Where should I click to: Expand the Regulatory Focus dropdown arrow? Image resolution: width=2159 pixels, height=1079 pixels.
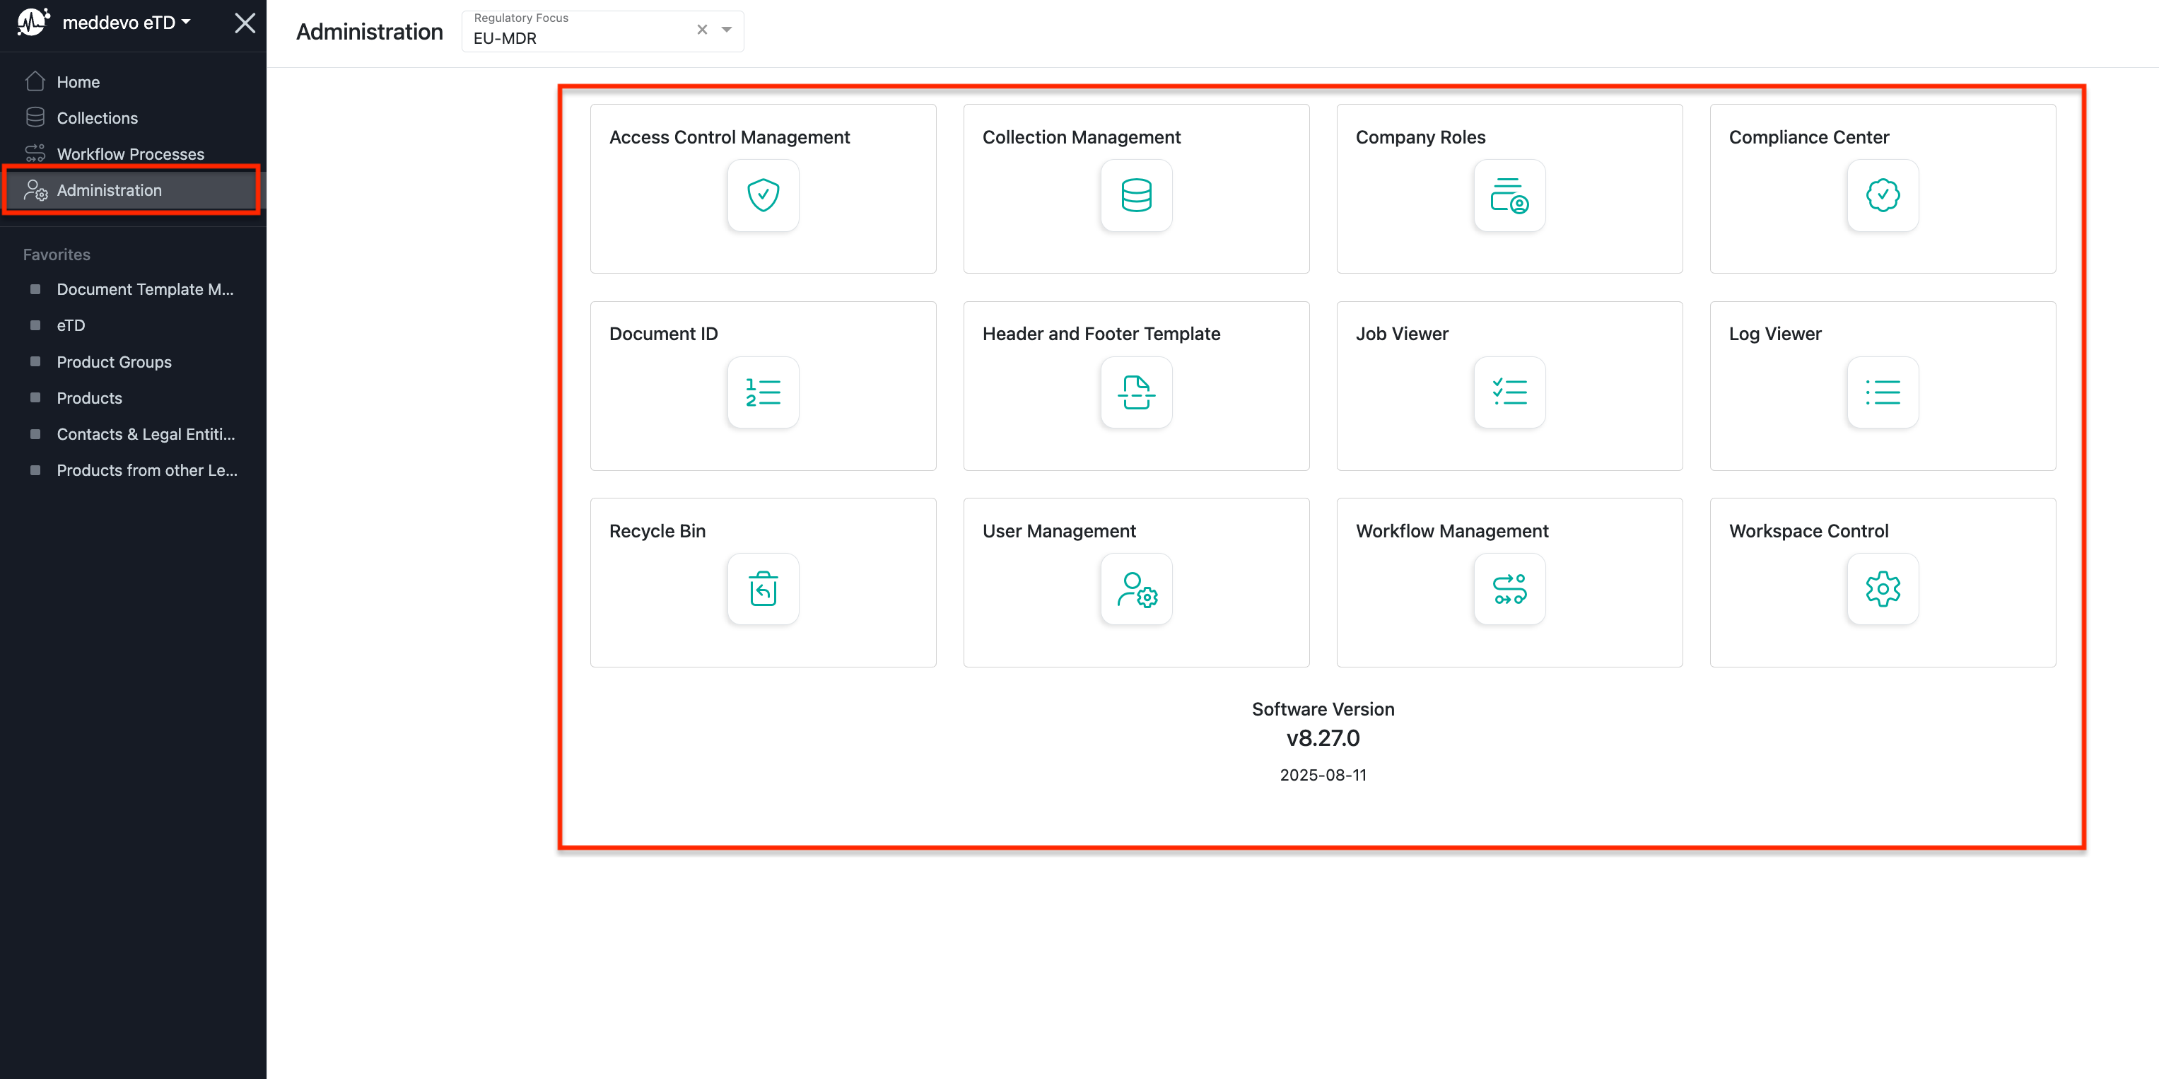pyautogui.click(x=727, y=29)
